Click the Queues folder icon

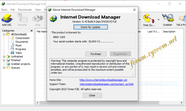(8, 67)
